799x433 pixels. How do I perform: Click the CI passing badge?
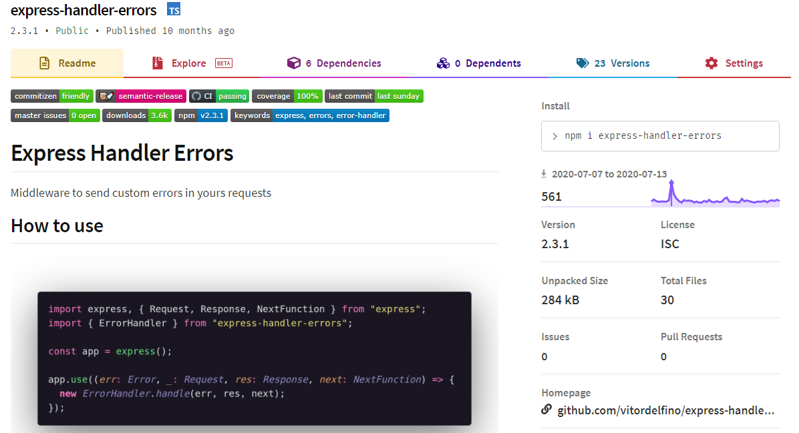coord(219,96)
